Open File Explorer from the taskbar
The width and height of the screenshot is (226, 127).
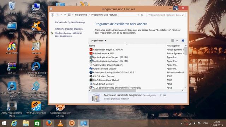point(26,123)
